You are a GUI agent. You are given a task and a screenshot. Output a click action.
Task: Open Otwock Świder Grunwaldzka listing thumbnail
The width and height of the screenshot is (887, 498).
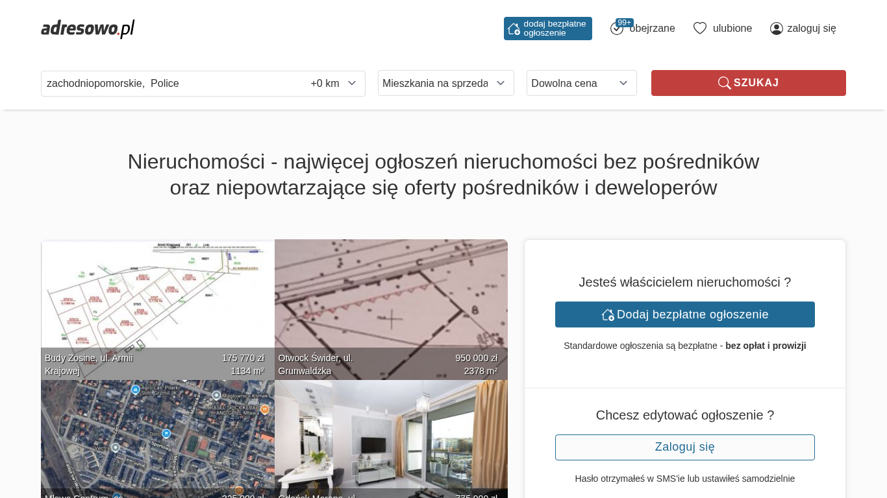(x=391, y=305)
